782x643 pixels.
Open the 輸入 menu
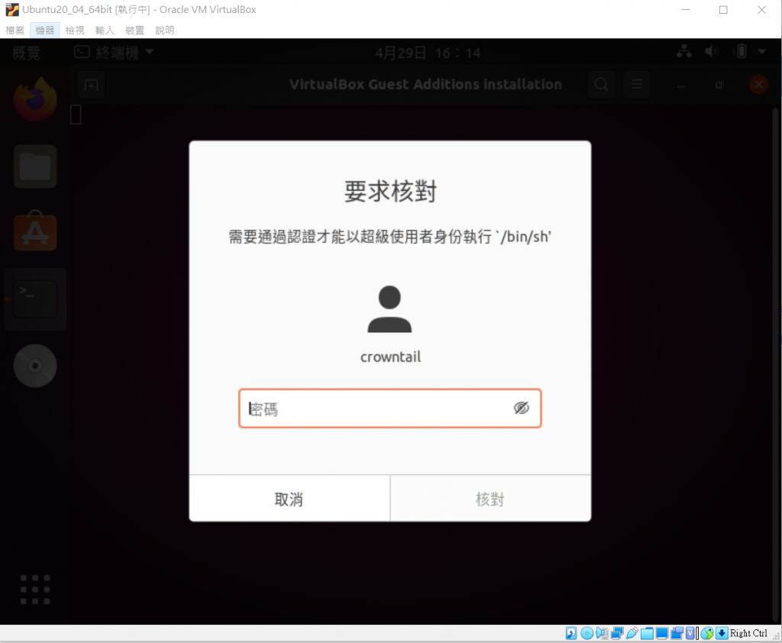tap(105, 31)
